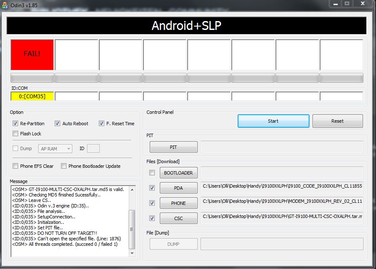The width and height of the screenshot is (376, 269).
Task: Click 'Can't open the specified file' log line
Action: 66,239
